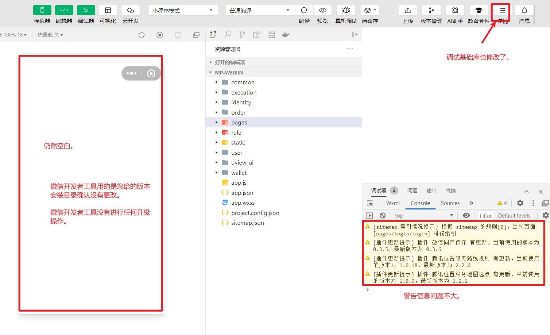The image size is (550, 335).
Task: Open the devtools settings gear
Action: [520, 203]
